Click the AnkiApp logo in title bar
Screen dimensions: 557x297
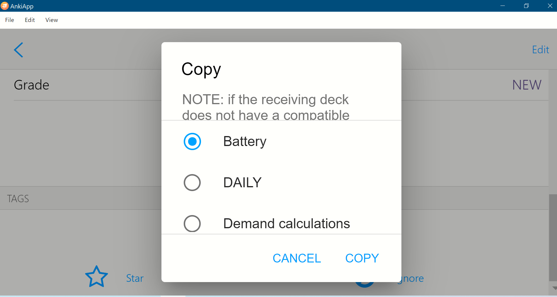(5, 6)
